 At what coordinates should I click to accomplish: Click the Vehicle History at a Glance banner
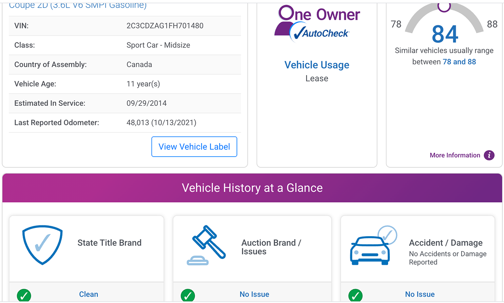252,188
